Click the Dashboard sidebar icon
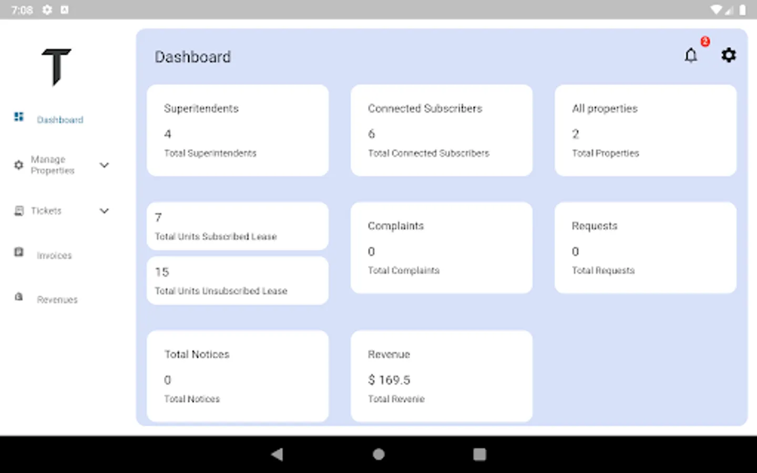 pos(19,117)
